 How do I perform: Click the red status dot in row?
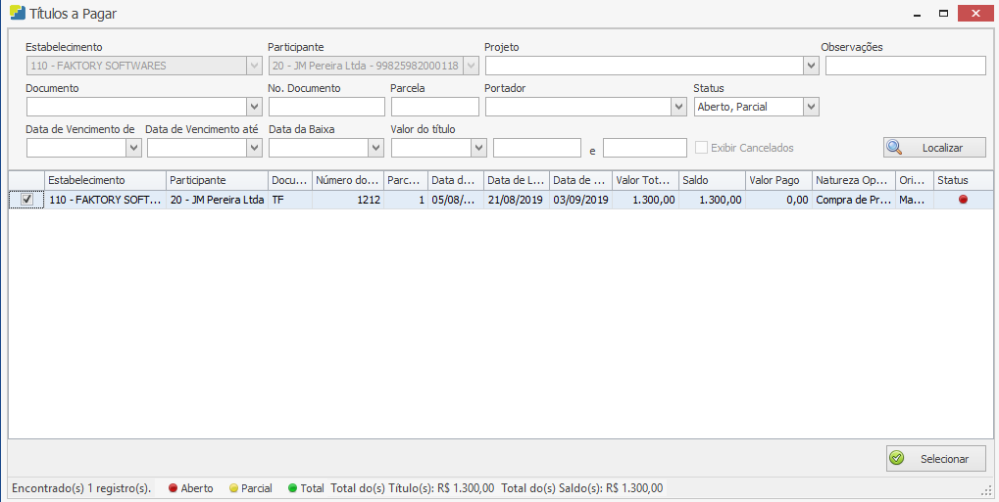(x=963, y=200)
